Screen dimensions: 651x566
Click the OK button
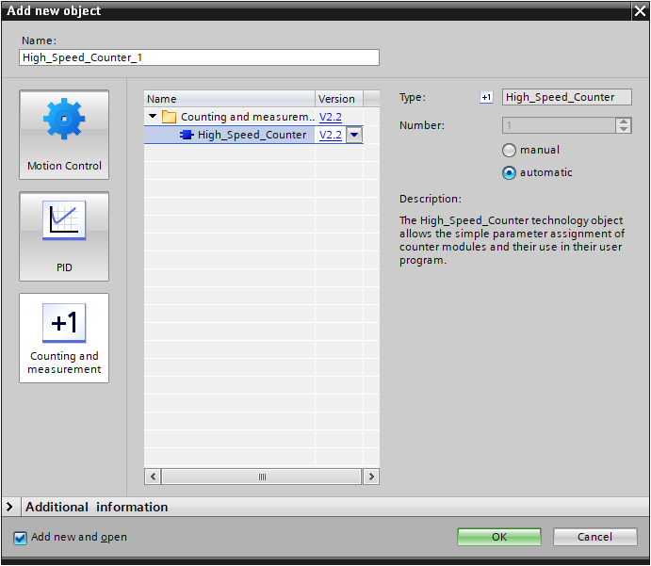tap(499, 537)
